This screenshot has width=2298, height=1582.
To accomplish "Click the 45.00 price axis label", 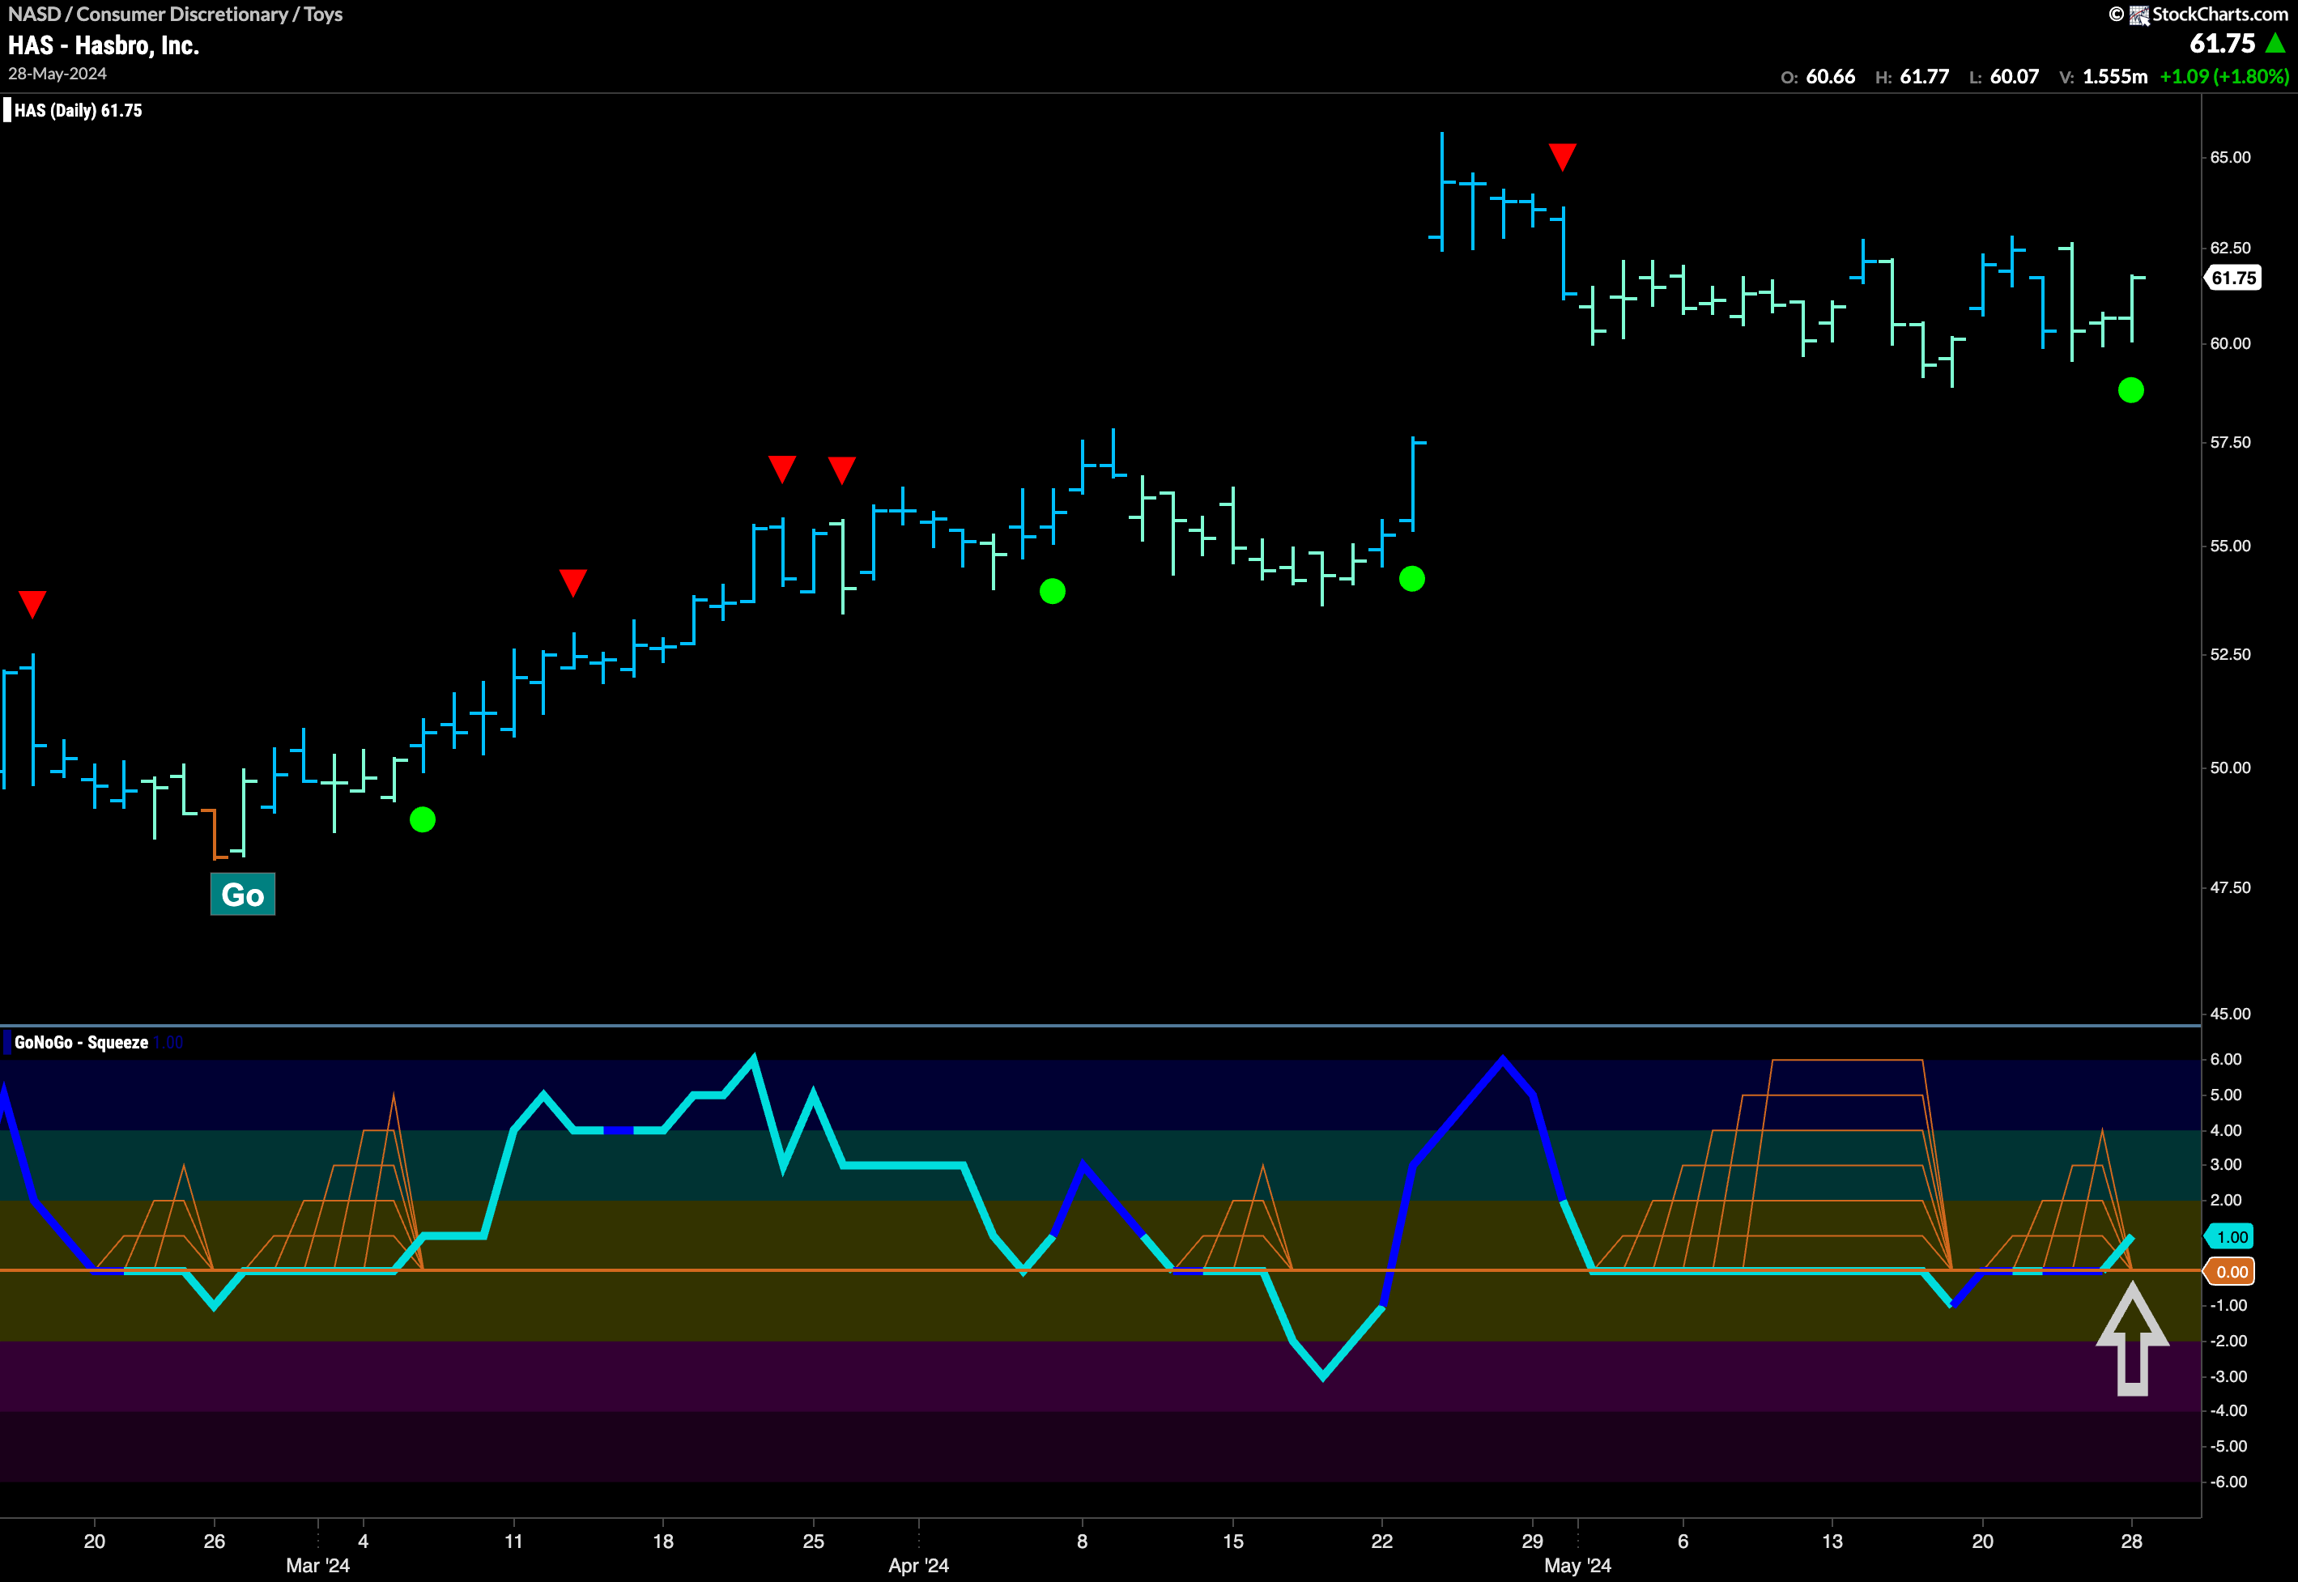I will click(x=2230, y=1014).
